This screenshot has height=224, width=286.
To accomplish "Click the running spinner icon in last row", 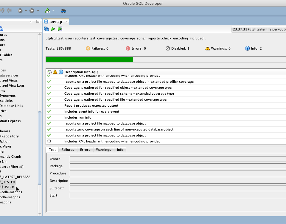I will [49, 141].
